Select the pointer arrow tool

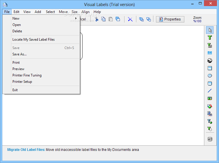pos(210,30)
